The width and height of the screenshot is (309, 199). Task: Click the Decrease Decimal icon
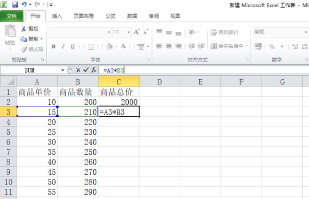[304, 46]
